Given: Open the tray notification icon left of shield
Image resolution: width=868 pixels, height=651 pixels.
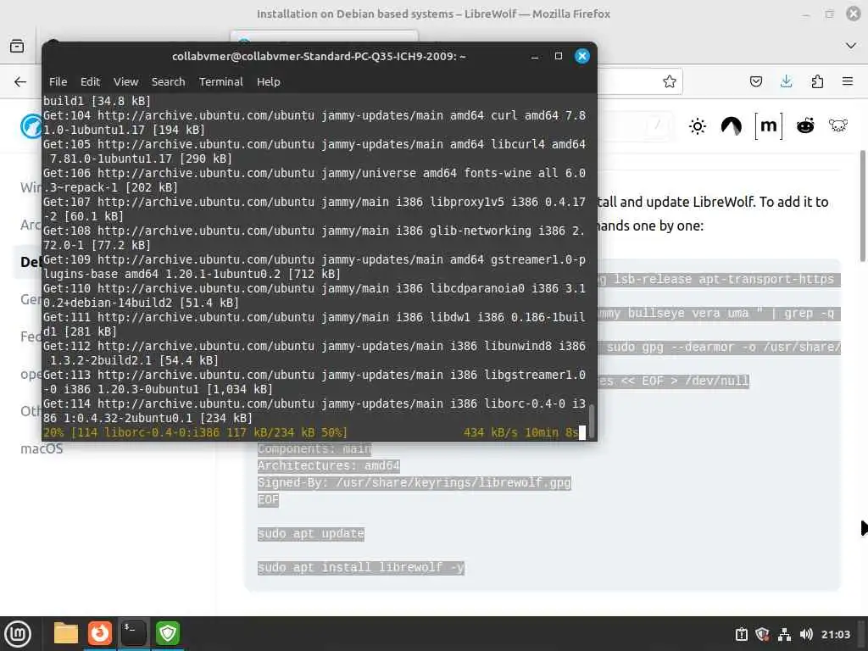Looking at the screenshot, I should (x=741, y=634).
